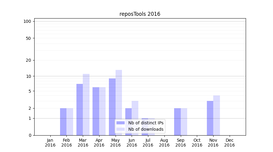The image size is (273, 152).
Task: Select the February distinct IPs dark bar
Action: 63,122
